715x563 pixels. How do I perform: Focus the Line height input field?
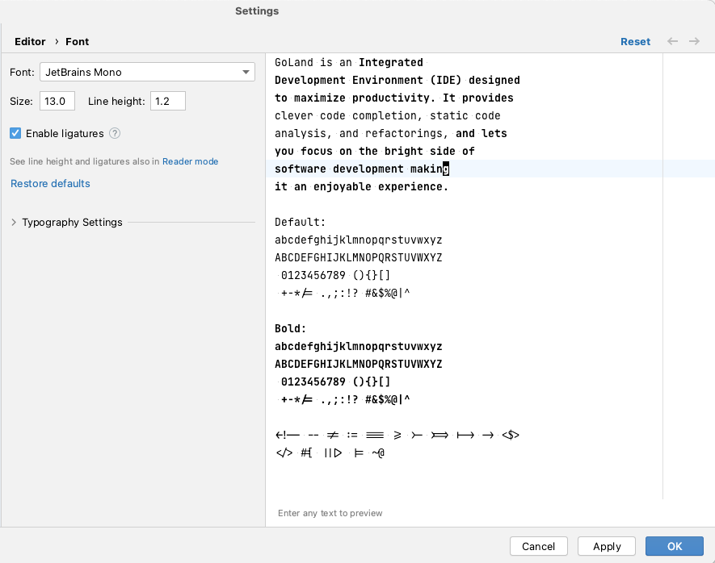(168, 101)
